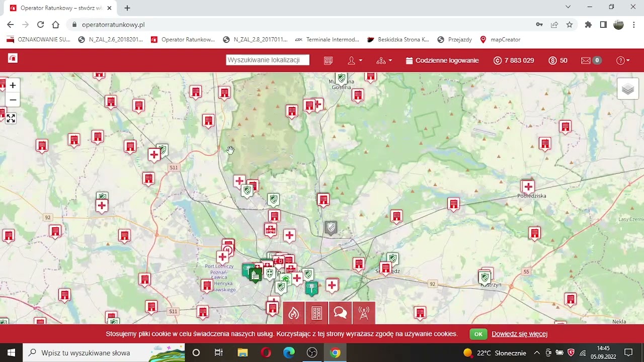
Task: Open Chrome extensions puzzle icon
Action: coord(588,25)
